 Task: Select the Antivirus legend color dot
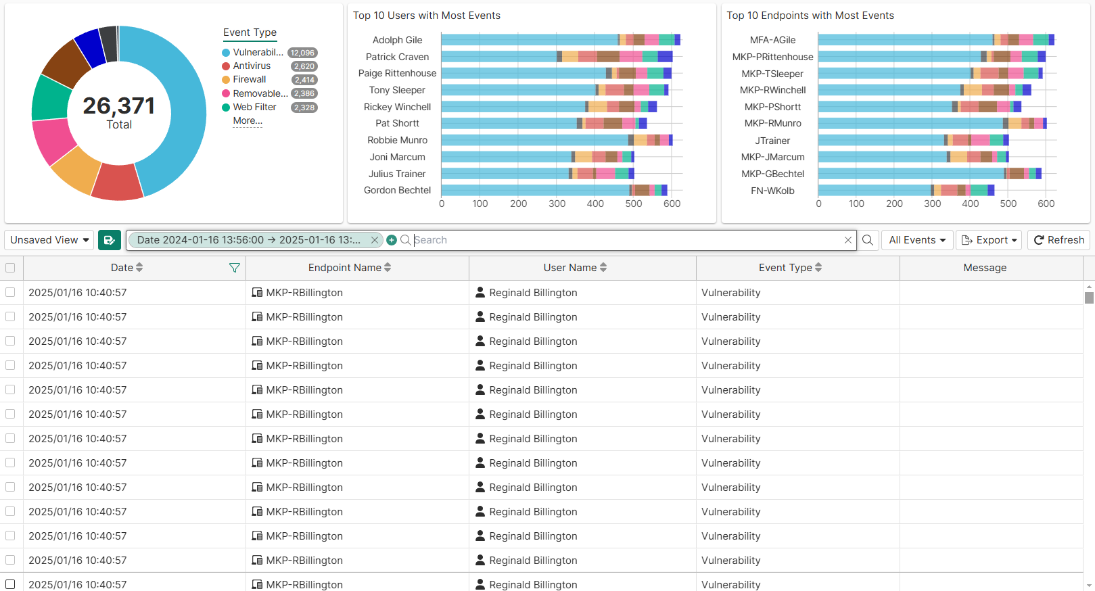(226, 66)
